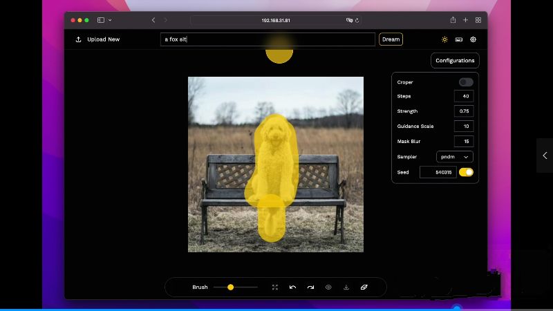Open the Sampler pndm dropdown
Viewport: 553px width, 311px height.
454,157
